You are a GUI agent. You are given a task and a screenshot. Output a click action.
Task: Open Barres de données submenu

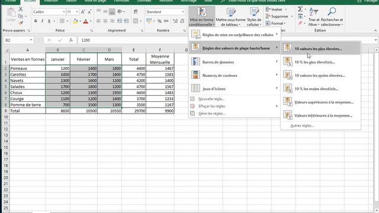[x=235, y=62]
